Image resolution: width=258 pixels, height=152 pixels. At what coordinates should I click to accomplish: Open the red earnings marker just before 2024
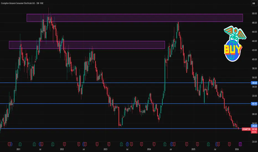[141, 144]
